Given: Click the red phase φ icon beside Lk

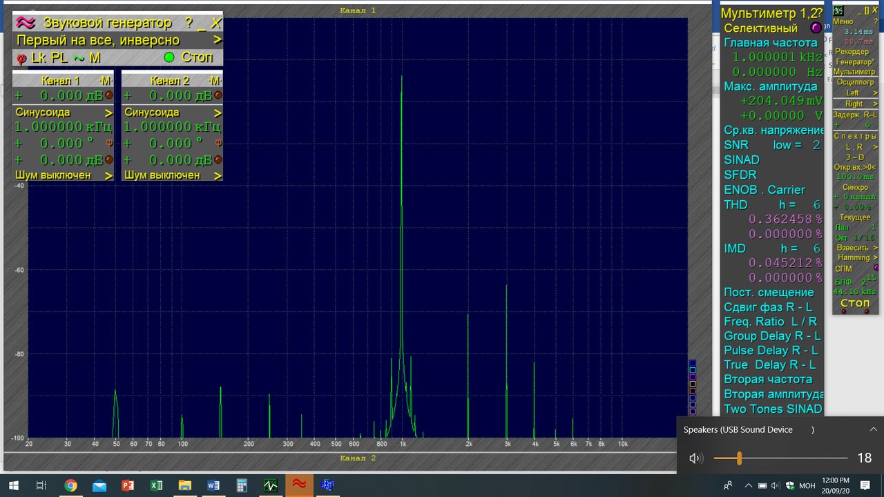Looking at the screenshot, I should click(x=21, y=59).
